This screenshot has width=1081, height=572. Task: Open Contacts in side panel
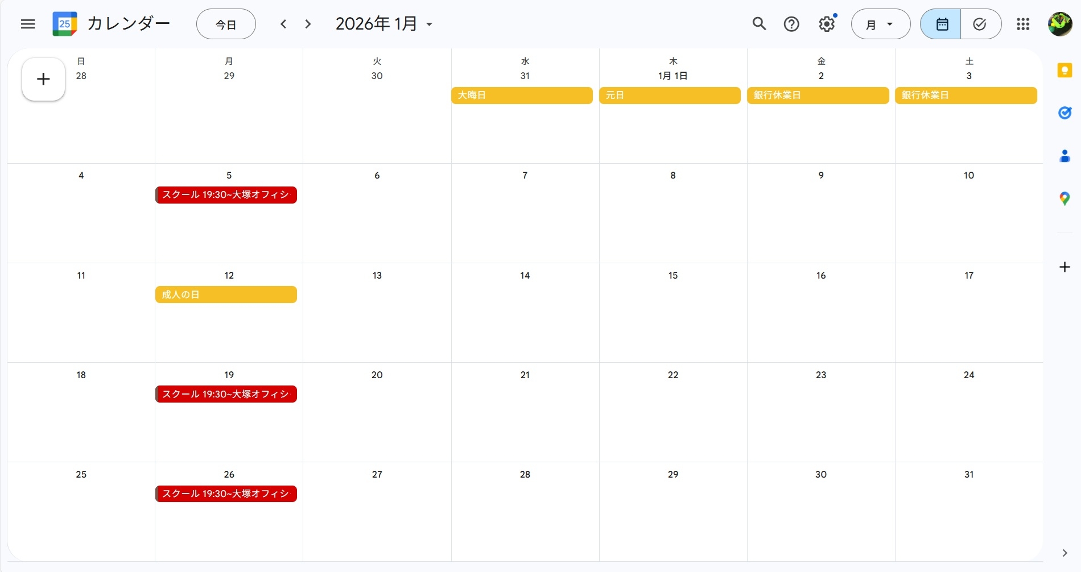click(1065, 156)
